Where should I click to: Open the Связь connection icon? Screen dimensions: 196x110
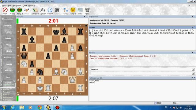tap(66, 10)
